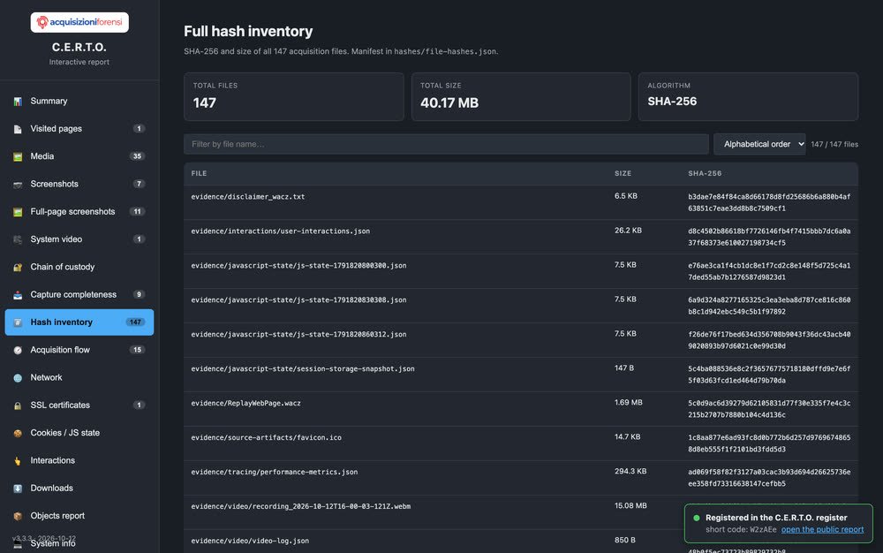This screenshot has width=883, height=553.
Task: Click the SHA-256 column header
Action: pos(705,173)
